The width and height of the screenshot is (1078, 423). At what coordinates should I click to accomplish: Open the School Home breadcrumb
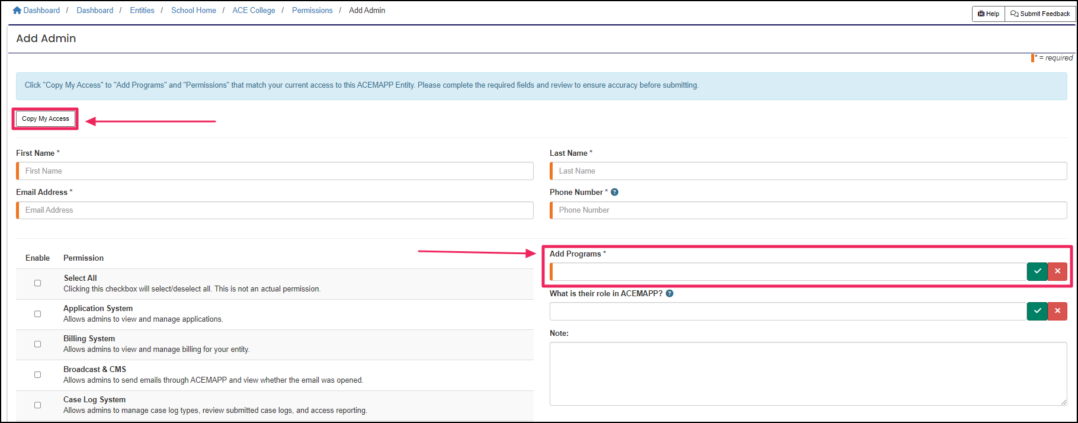(194, 10)
